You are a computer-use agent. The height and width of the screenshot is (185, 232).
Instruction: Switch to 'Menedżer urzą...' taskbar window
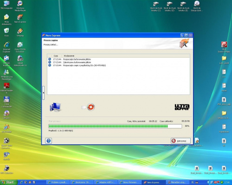coord(178,182)
